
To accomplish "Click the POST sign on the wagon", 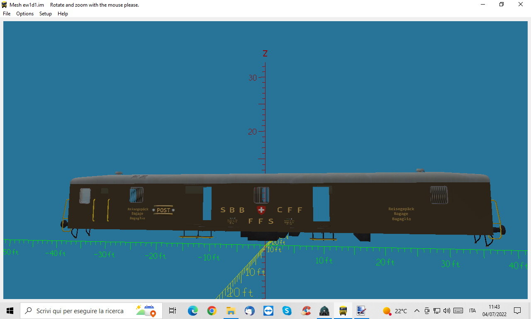I will [x=163, y=210].
